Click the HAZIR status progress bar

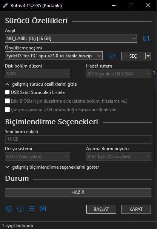click(78, 192)
